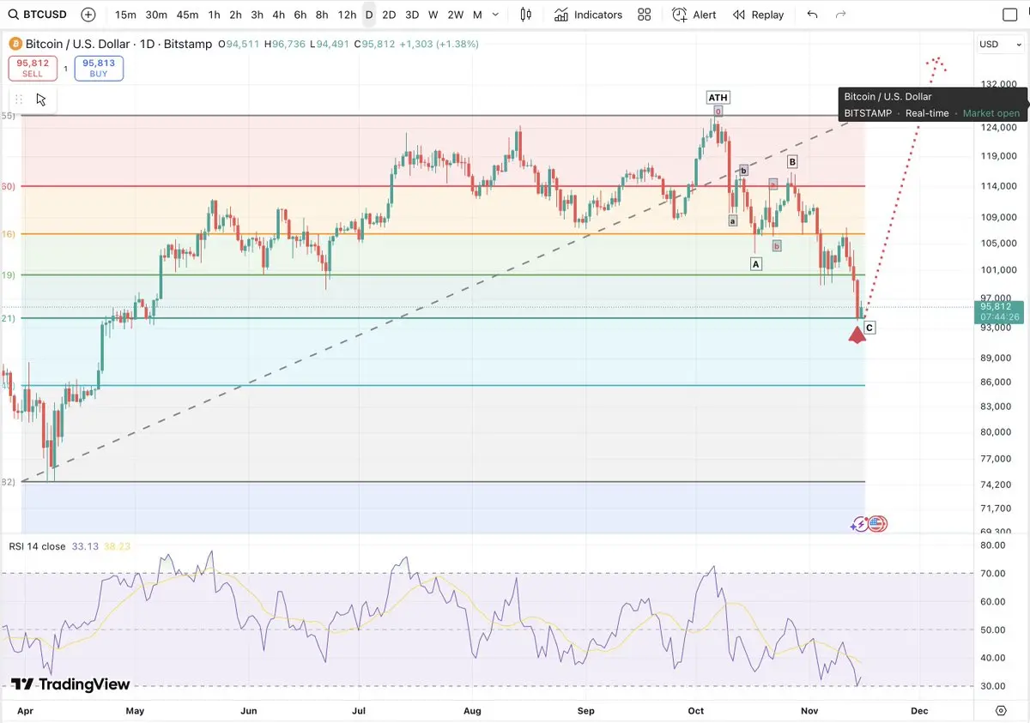The height and width of the screenshot is (723, 1030).
Task: Click the Bitcoin symbol logo in legend
Action: click(x=15, y=44)
